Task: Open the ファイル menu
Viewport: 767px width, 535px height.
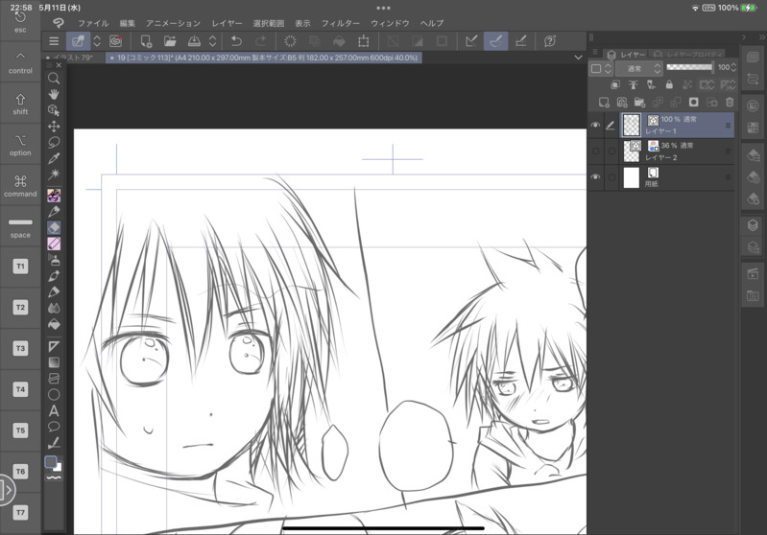Action: [x=93, y=23]
